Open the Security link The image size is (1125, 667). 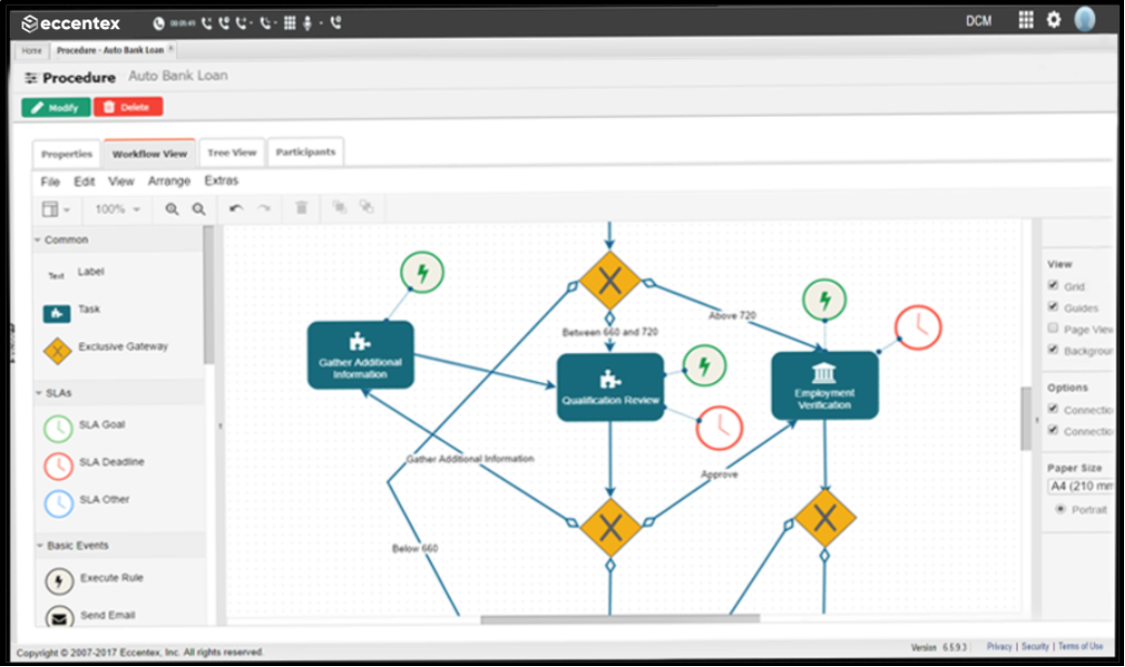(x=1034, y=647)
